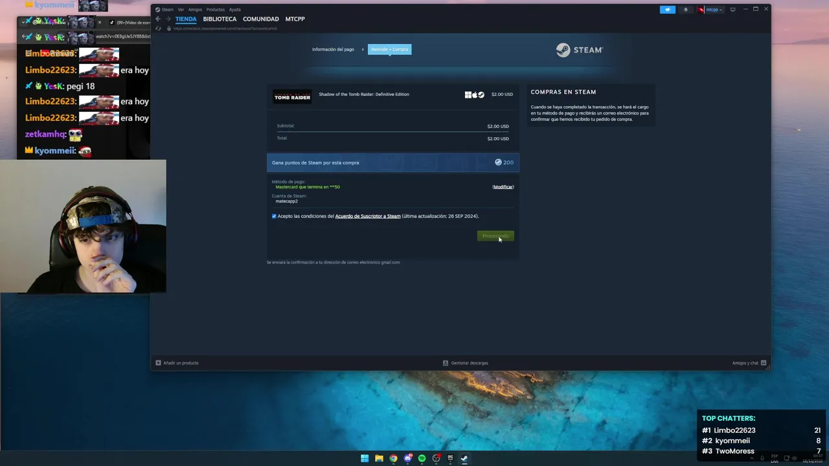The image size is (829, 466).
Task: Click the 'pegi 18' chat message
Action: point(80,86)
